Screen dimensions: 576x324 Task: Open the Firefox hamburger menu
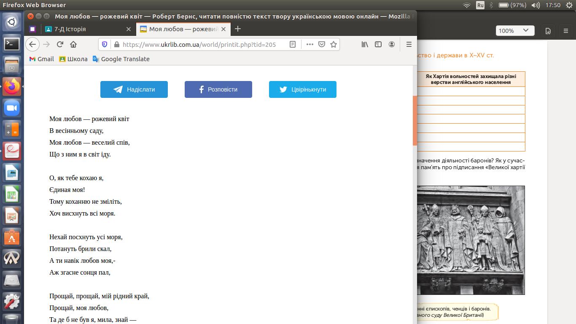click(409, 44)
